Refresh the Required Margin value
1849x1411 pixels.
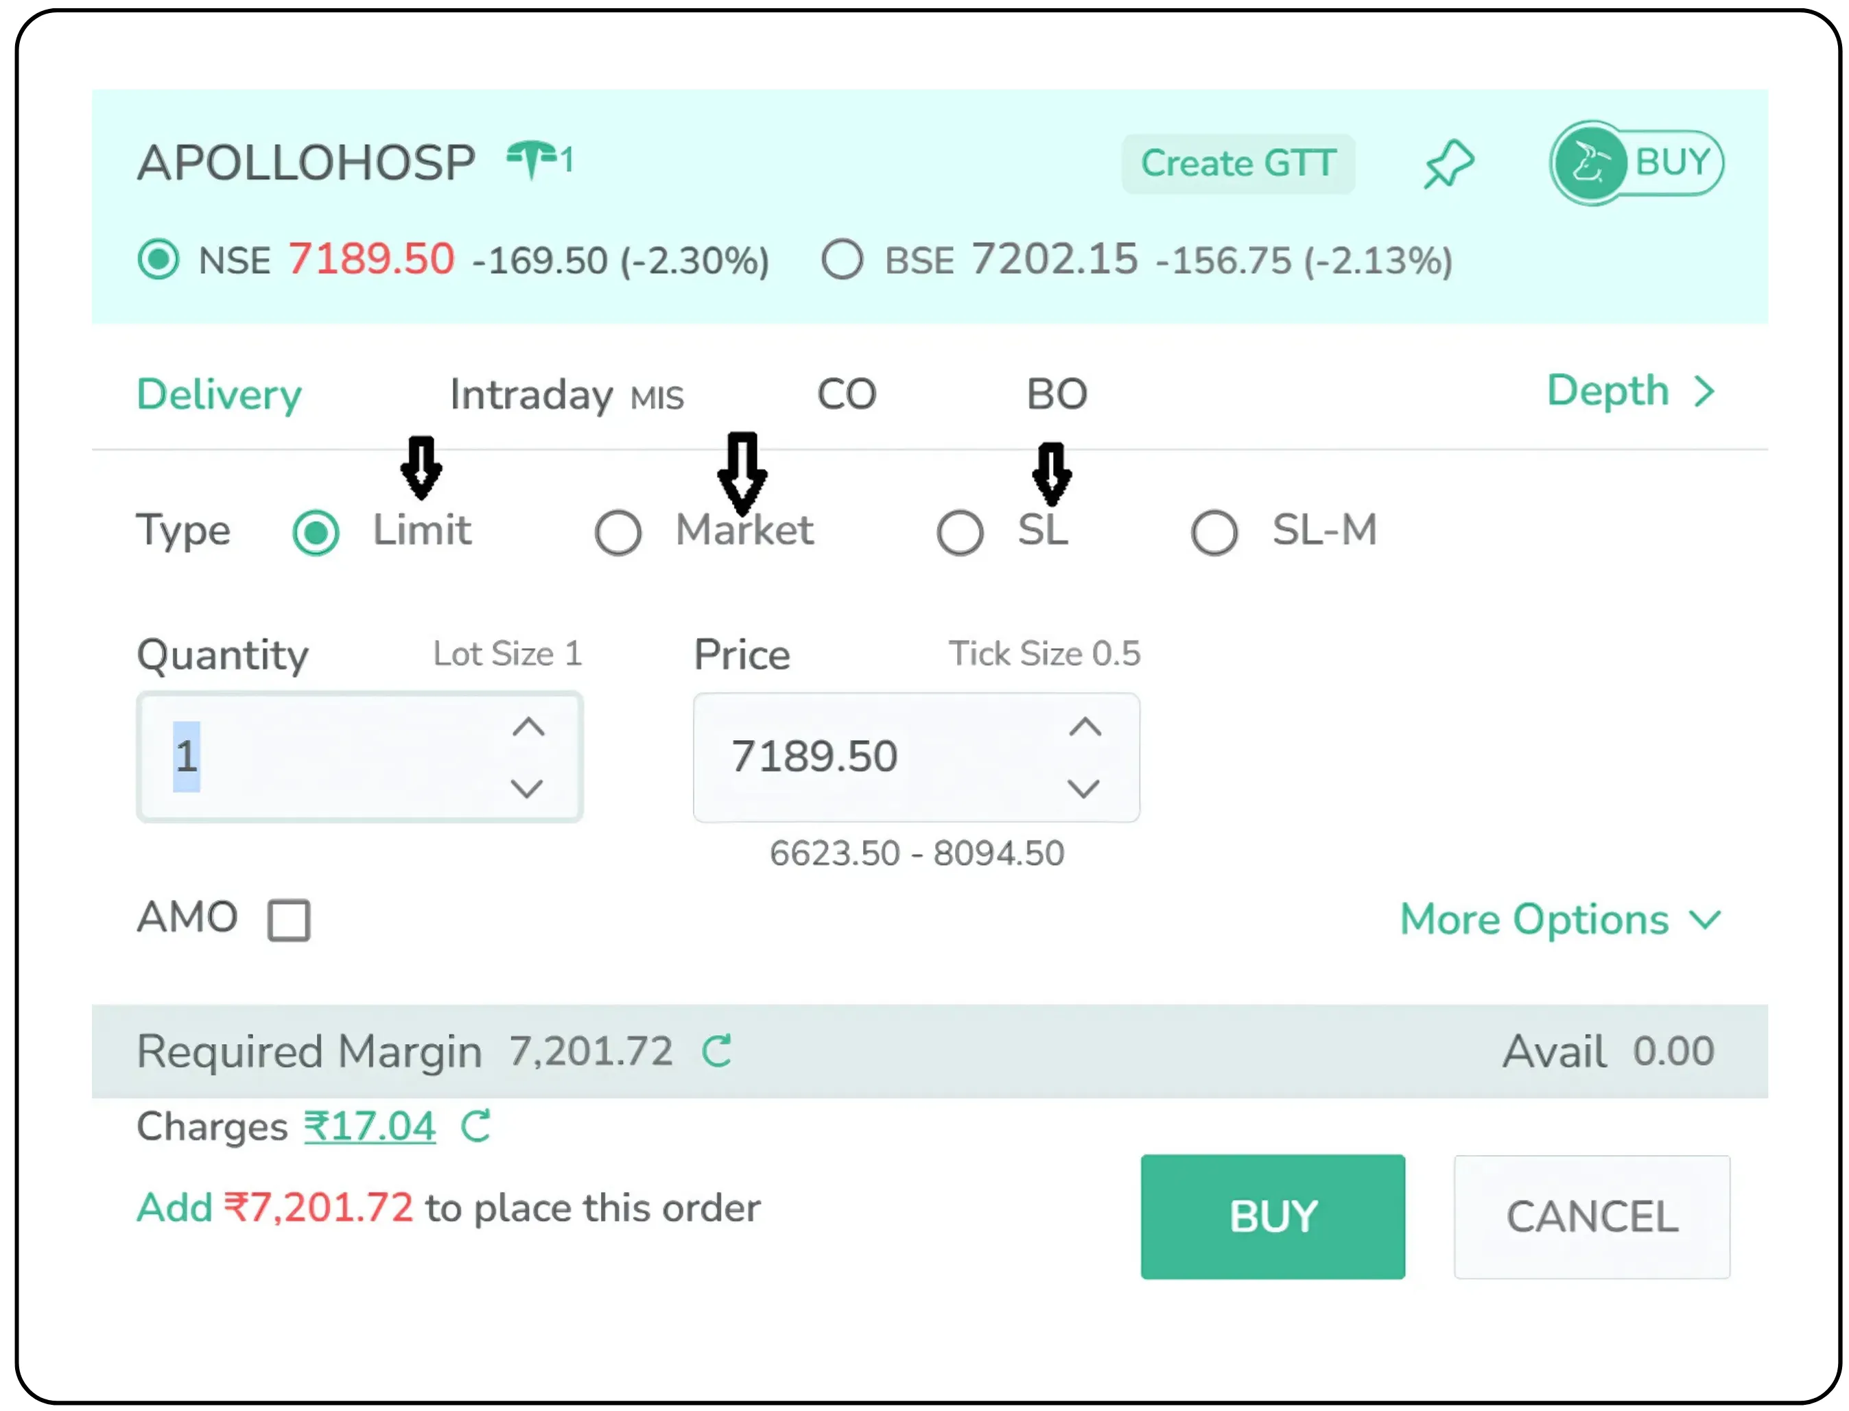[x=715, y=1050]
